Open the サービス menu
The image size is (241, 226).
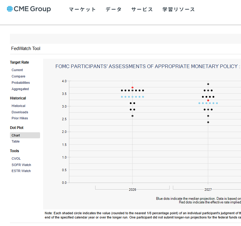(x=142, y=9)
